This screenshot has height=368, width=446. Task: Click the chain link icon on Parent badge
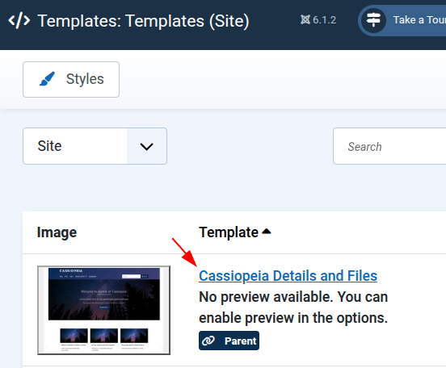[x=208, y=341]
